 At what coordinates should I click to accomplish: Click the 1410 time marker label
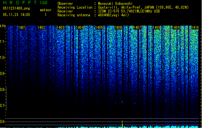pyautogui.click(x=195, y=28)
